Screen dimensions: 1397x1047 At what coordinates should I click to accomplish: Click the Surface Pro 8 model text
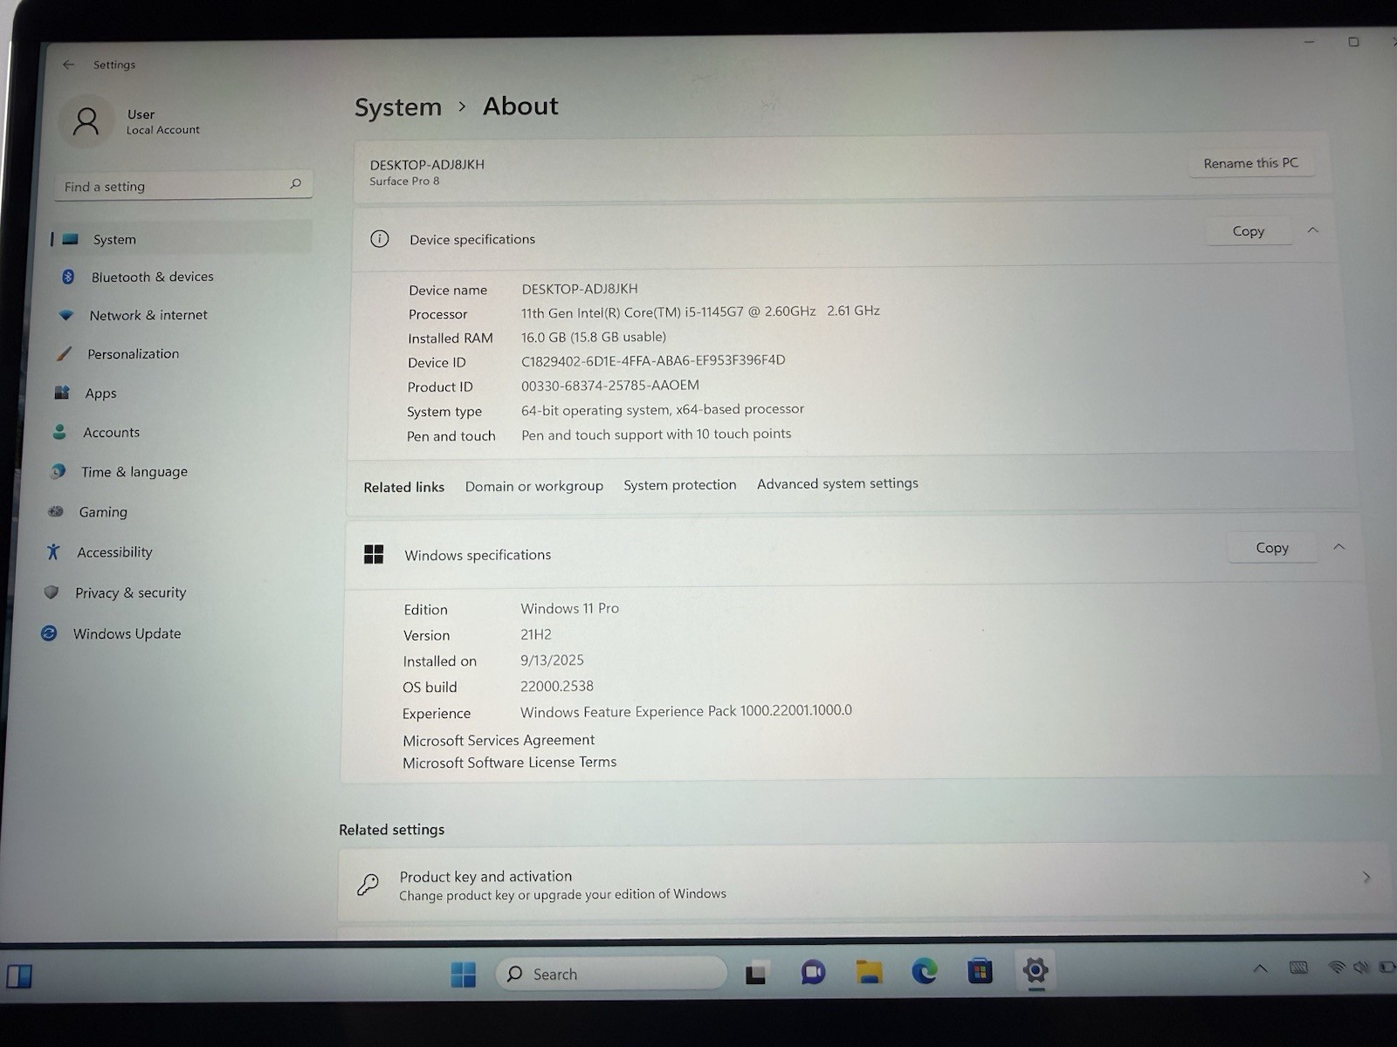pyautogui.click(x=404, y=181)
